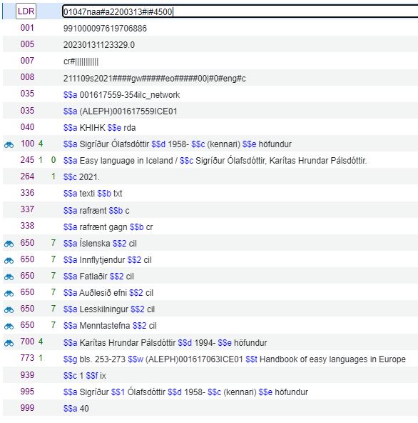This screenshot has height=423, width=418.
Task: Click the second indicator 0 of field 245
Action: (53, 160)
